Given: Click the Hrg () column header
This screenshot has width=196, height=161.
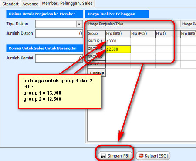Looking at the screenshot, I should point(168,34).
